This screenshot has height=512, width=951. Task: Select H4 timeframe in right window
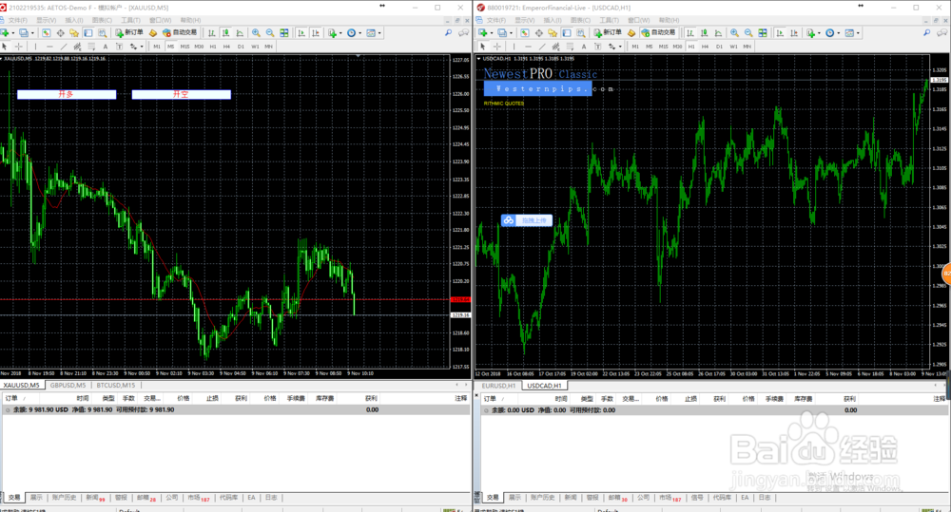click(705, 46)
